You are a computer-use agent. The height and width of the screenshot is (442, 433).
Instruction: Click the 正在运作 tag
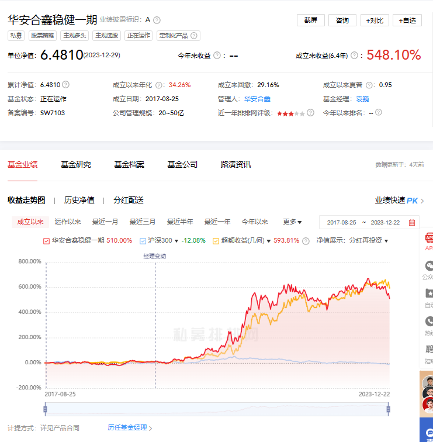click(138, 36)
